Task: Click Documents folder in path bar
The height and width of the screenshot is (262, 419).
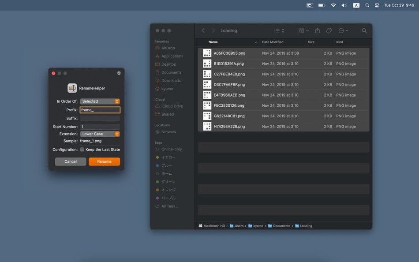Action: point(279,226)
